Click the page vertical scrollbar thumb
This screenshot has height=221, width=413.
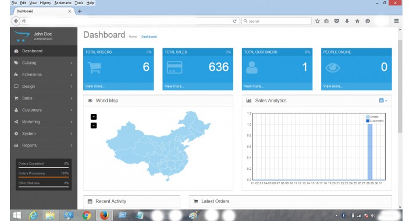click(400, 87)
